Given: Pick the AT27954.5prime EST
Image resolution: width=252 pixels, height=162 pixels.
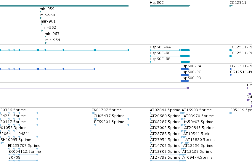Looking at the screenshot, I should click(x=166, y=143).
